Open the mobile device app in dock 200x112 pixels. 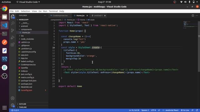pos(4,68)
